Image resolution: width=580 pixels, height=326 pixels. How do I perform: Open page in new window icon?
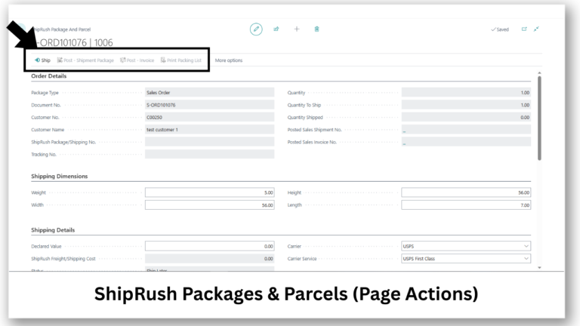(524, 29)
